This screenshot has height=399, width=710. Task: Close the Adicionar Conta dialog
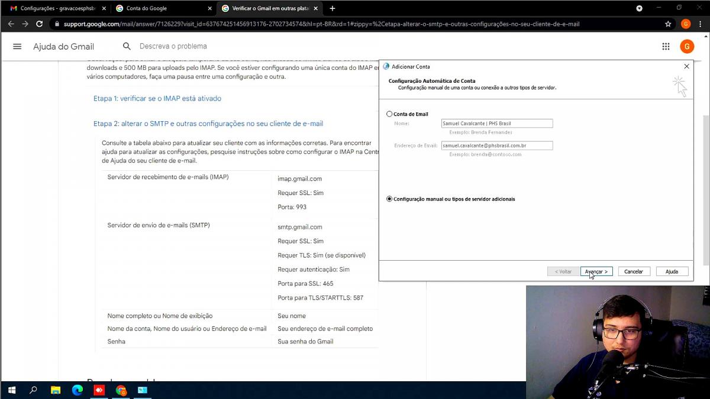pos(686,66)
